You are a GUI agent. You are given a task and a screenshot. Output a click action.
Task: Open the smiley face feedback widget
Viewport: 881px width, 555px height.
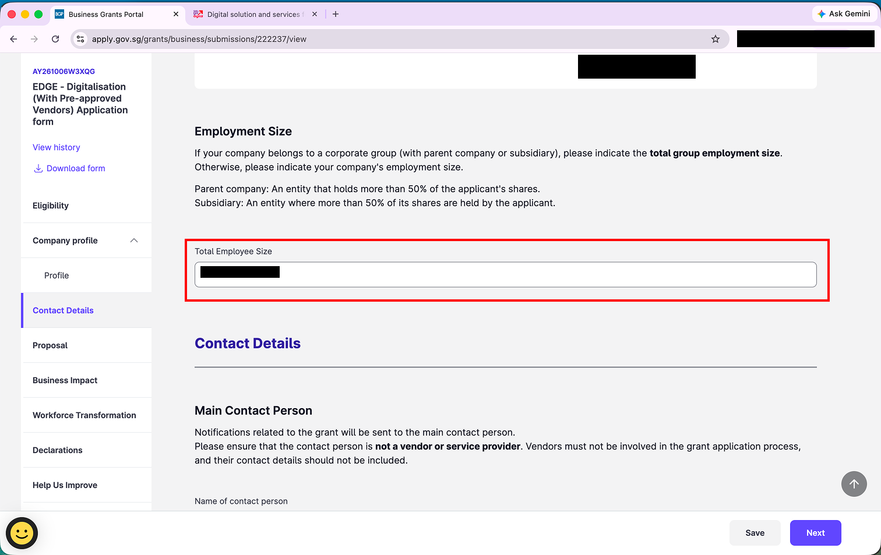coord(22,533)
